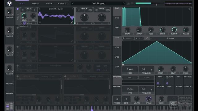The width and height of the screenshot is (198, 111).
Task: Load the next preset with right arrow
Action: [x=124, y=3]
